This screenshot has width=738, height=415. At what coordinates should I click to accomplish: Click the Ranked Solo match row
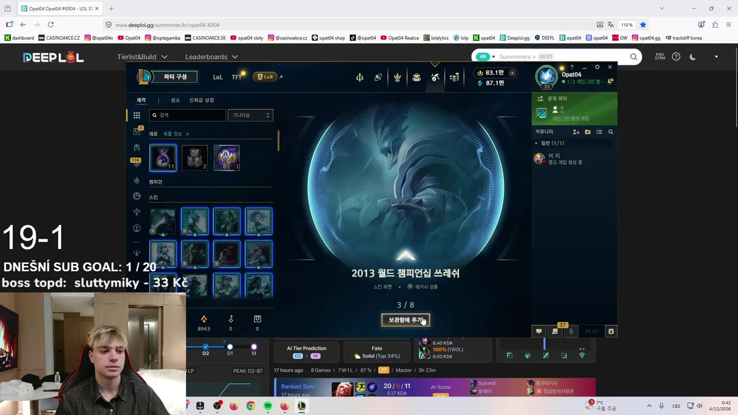tap(435, 388)
